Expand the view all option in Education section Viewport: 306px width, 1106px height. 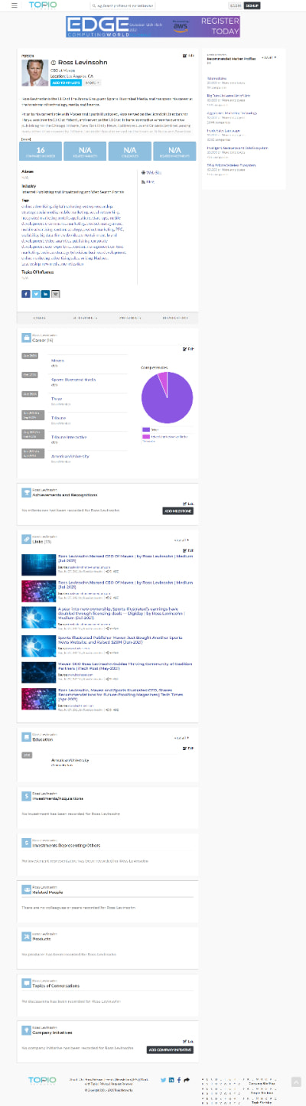[181, 738]
